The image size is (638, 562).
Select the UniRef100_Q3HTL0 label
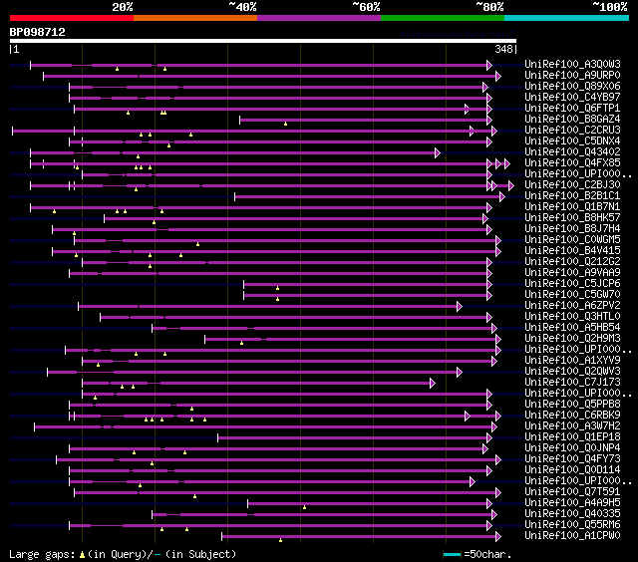[x=572, y=317]
